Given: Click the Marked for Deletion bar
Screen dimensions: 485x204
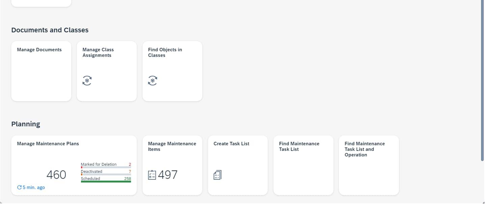Looking at the screenshot, I should click(106, 167).
